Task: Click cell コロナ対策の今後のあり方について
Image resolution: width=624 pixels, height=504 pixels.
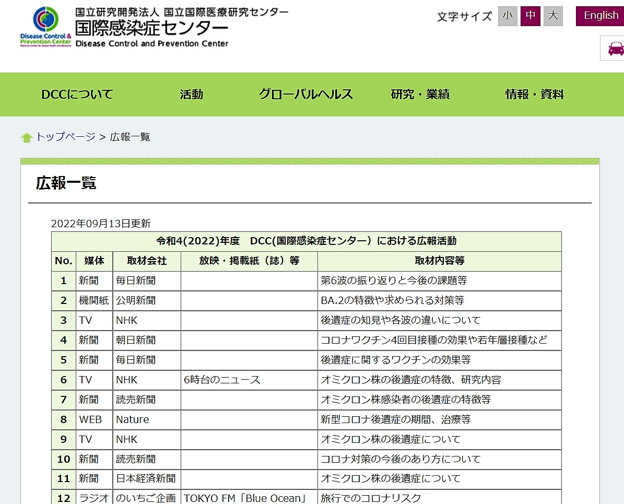Action: click(x=440, y=460)
